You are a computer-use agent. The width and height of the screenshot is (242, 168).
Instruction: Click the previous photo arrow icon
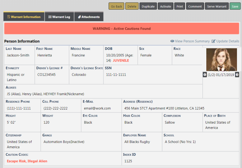coord(205,75)
